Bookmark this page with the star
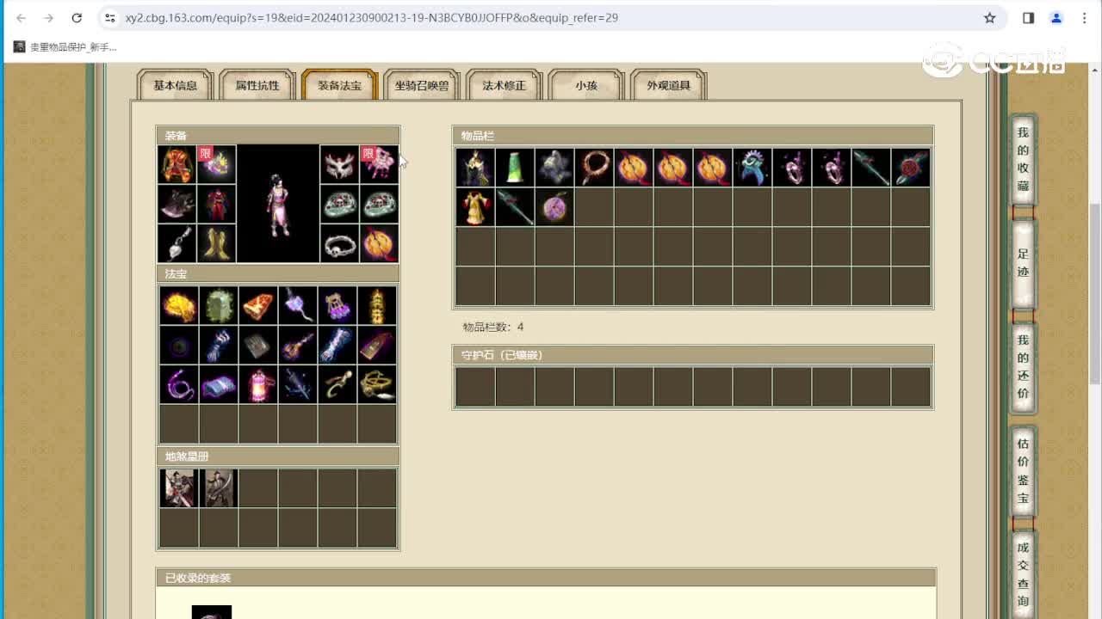1102x619 pixels. 990,17
